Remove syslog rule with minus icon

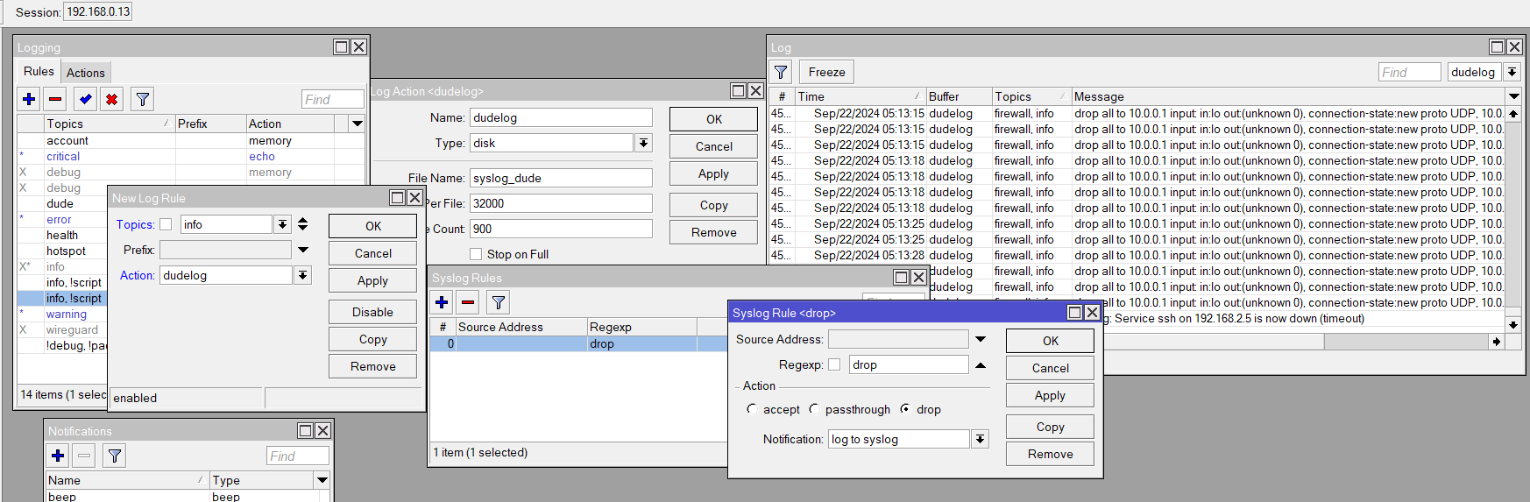click(468, 302)
